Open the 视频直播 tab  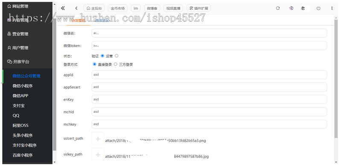[x=173, y=8]
